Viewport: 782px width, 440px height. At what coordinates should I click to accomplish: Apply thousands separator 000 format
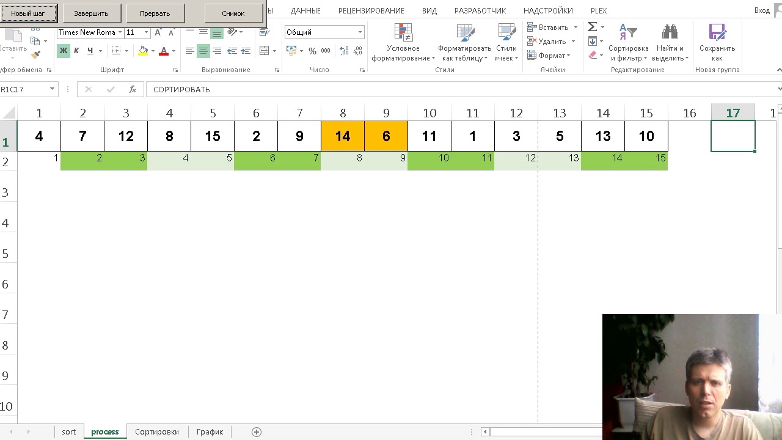(326, 51)
